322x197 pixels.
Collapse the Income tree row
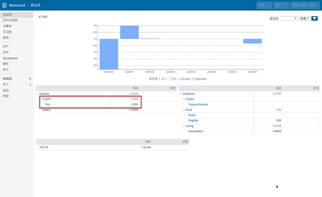[38, 94]
